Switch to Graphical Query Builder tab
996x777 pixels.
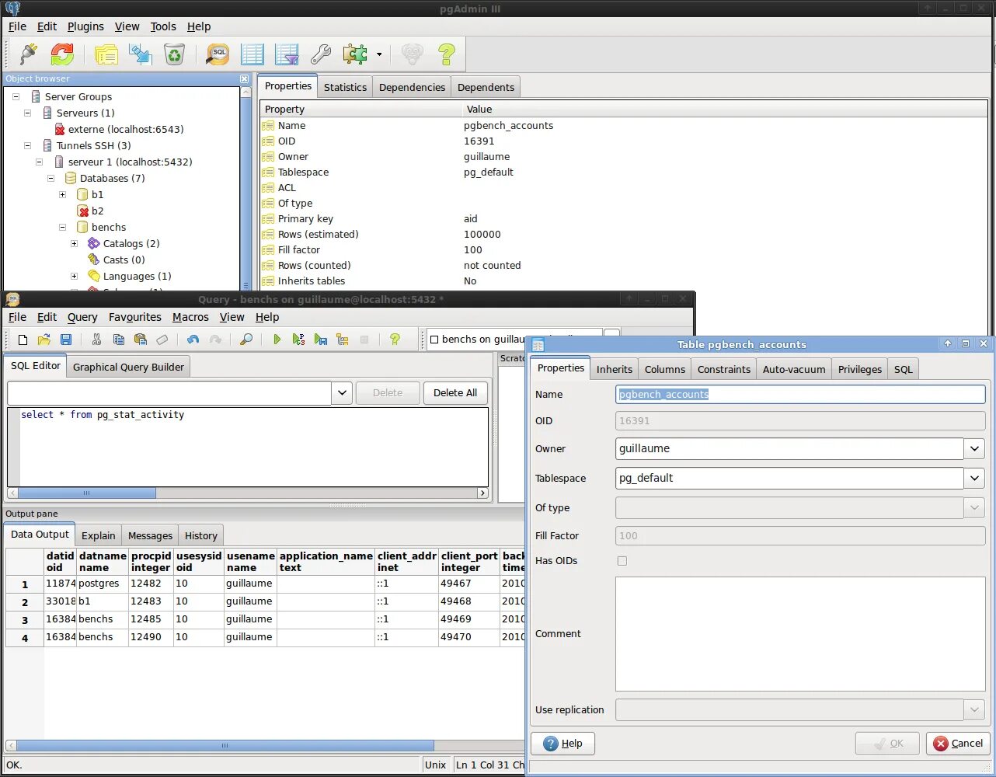coord(128,367)
